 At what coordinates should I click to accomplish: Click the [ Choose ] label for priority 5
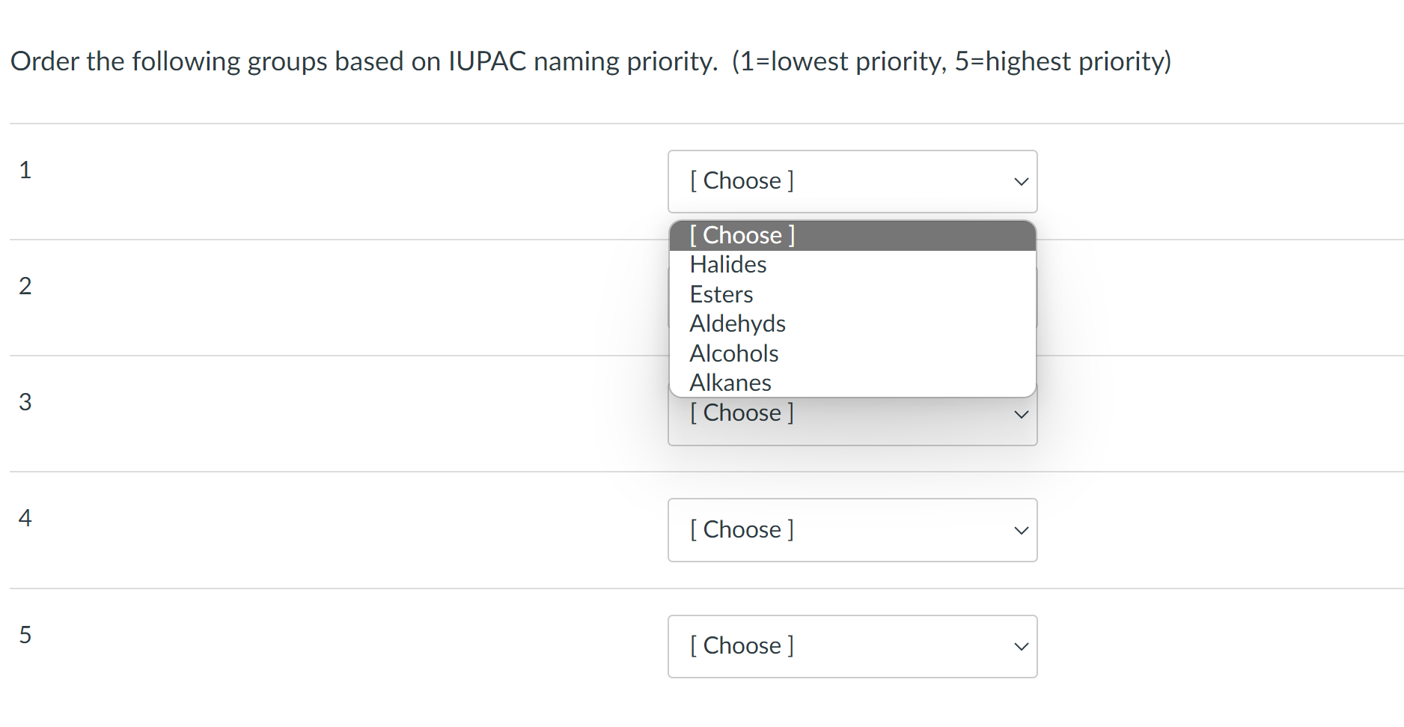742,645
